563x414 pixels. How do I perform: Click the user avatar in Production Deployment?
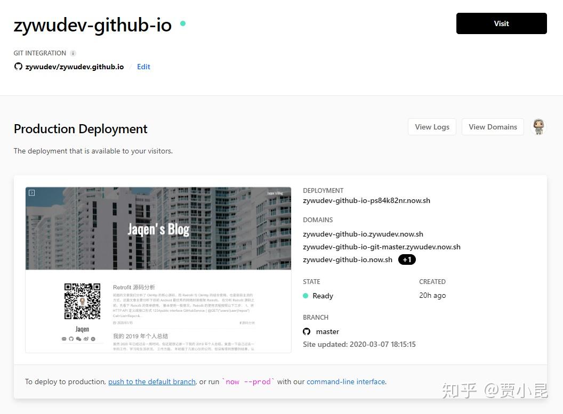(538, 127)
